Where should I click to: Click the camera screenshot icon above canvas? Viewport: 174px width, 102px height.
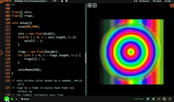[x=90, y=5]
